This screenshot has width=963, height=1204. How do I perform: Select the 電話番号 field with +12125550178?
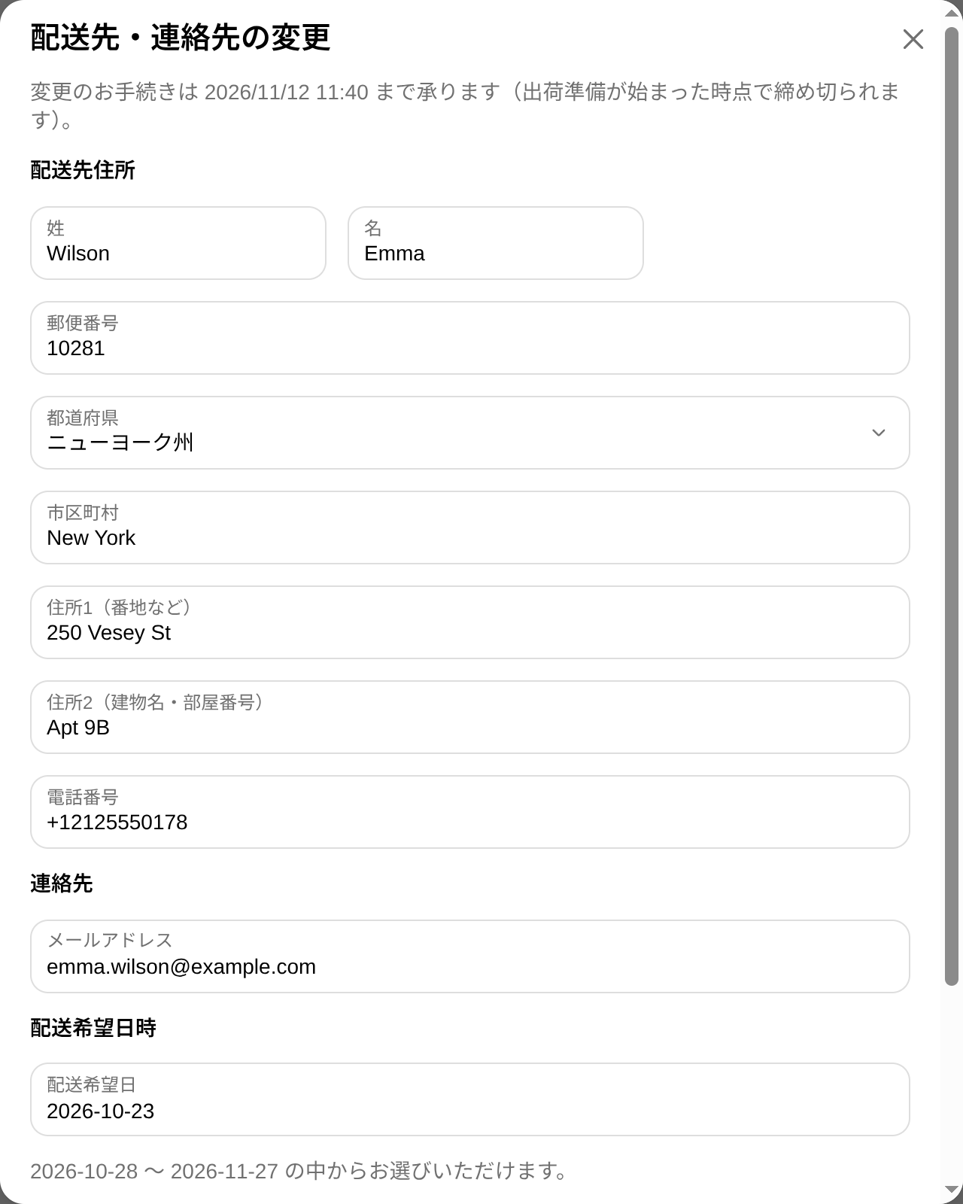470,812
